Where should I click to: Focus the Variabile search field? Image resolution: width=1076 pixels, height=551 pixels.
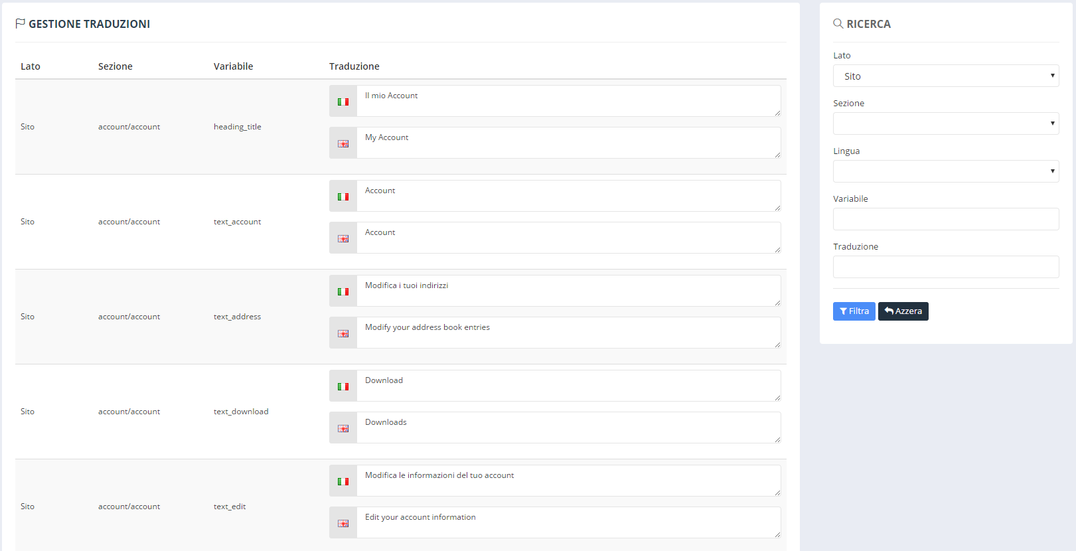[946, 219]
